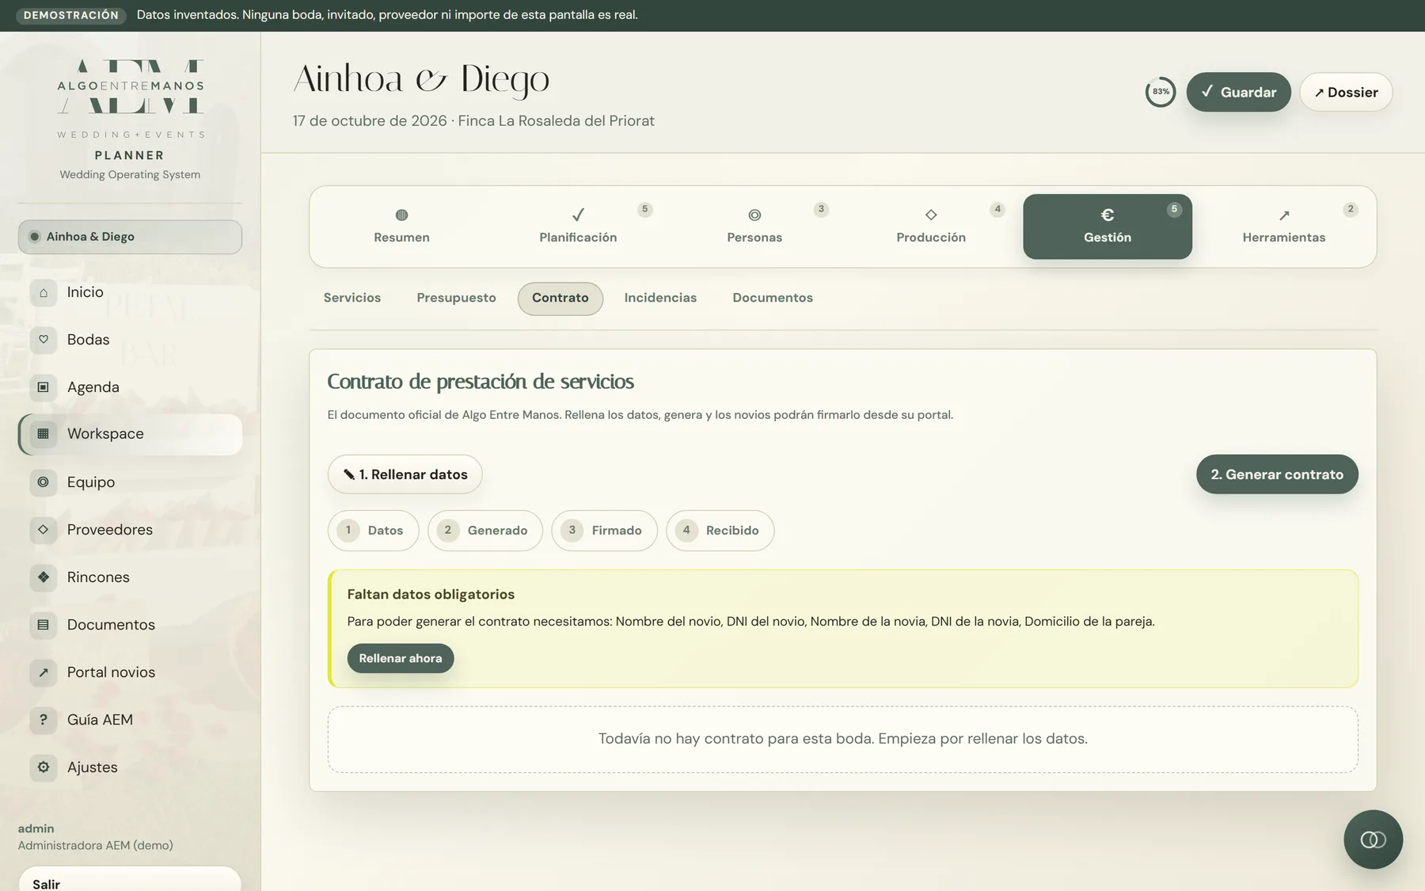Image resolution: width=1425 pixels, height=891 pixels.
Task: Select the Presupuesto sub-tab
Action: (456, 298)
